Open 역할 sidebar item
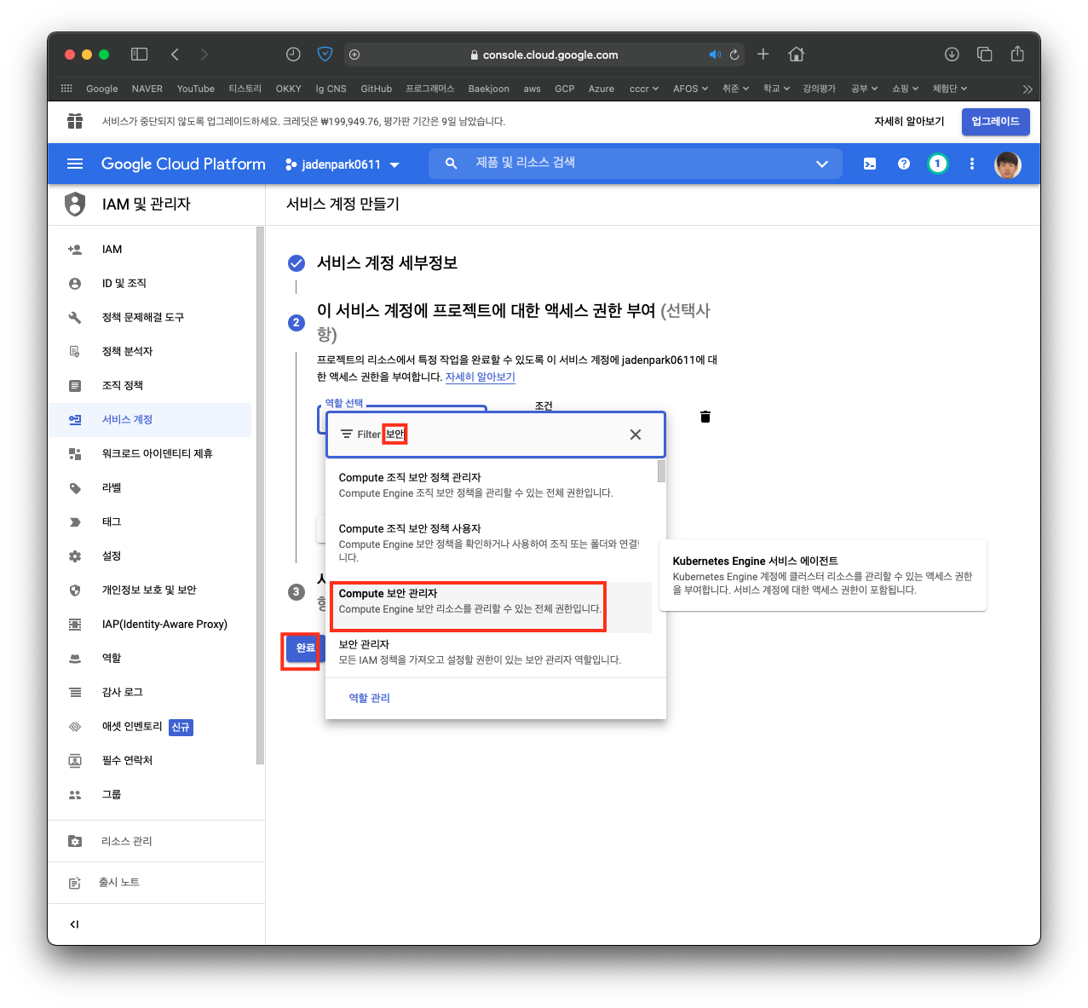 150,659
